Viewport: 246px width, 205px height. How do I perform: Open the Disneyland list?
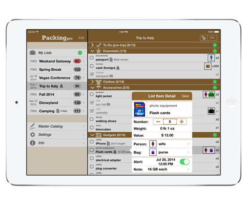point(57,102)
